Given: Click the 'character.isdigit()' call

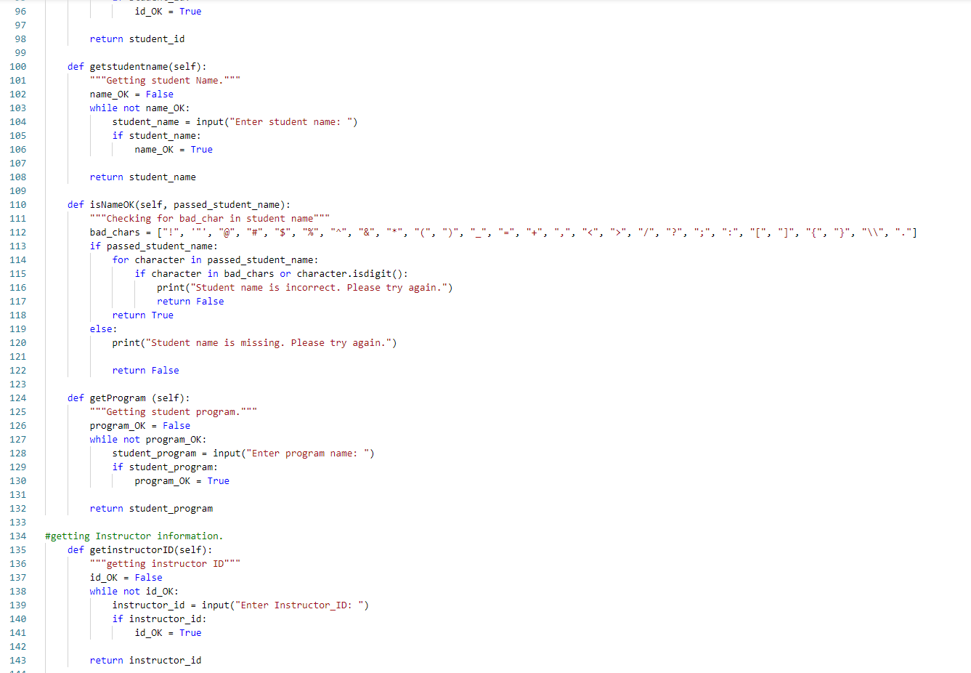Looking at the screenshot, I should 349,274.
